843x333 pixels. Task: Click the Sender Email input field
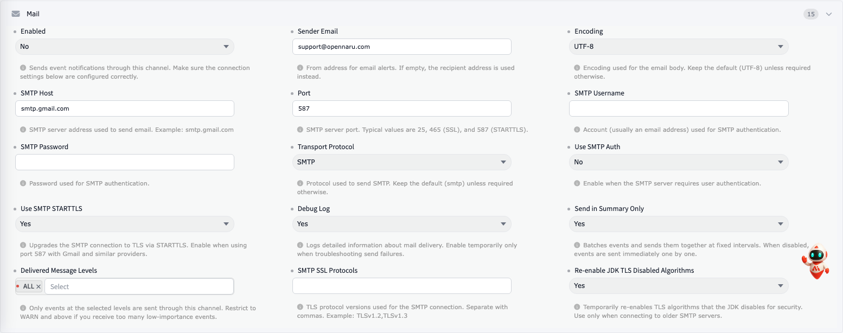click(x=402, y=47)
